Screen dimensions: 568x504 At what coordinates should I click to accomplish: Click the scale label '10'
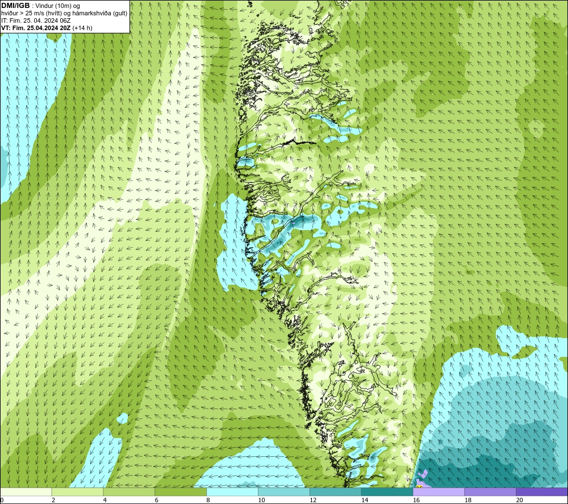point(261,500)
